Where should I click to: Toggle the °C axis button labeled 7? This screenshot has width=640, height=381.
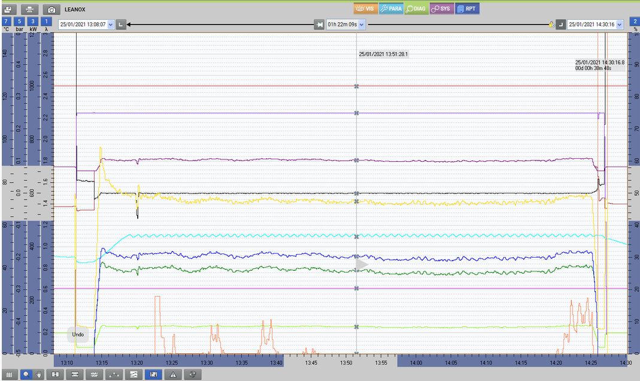coord(6,22)
